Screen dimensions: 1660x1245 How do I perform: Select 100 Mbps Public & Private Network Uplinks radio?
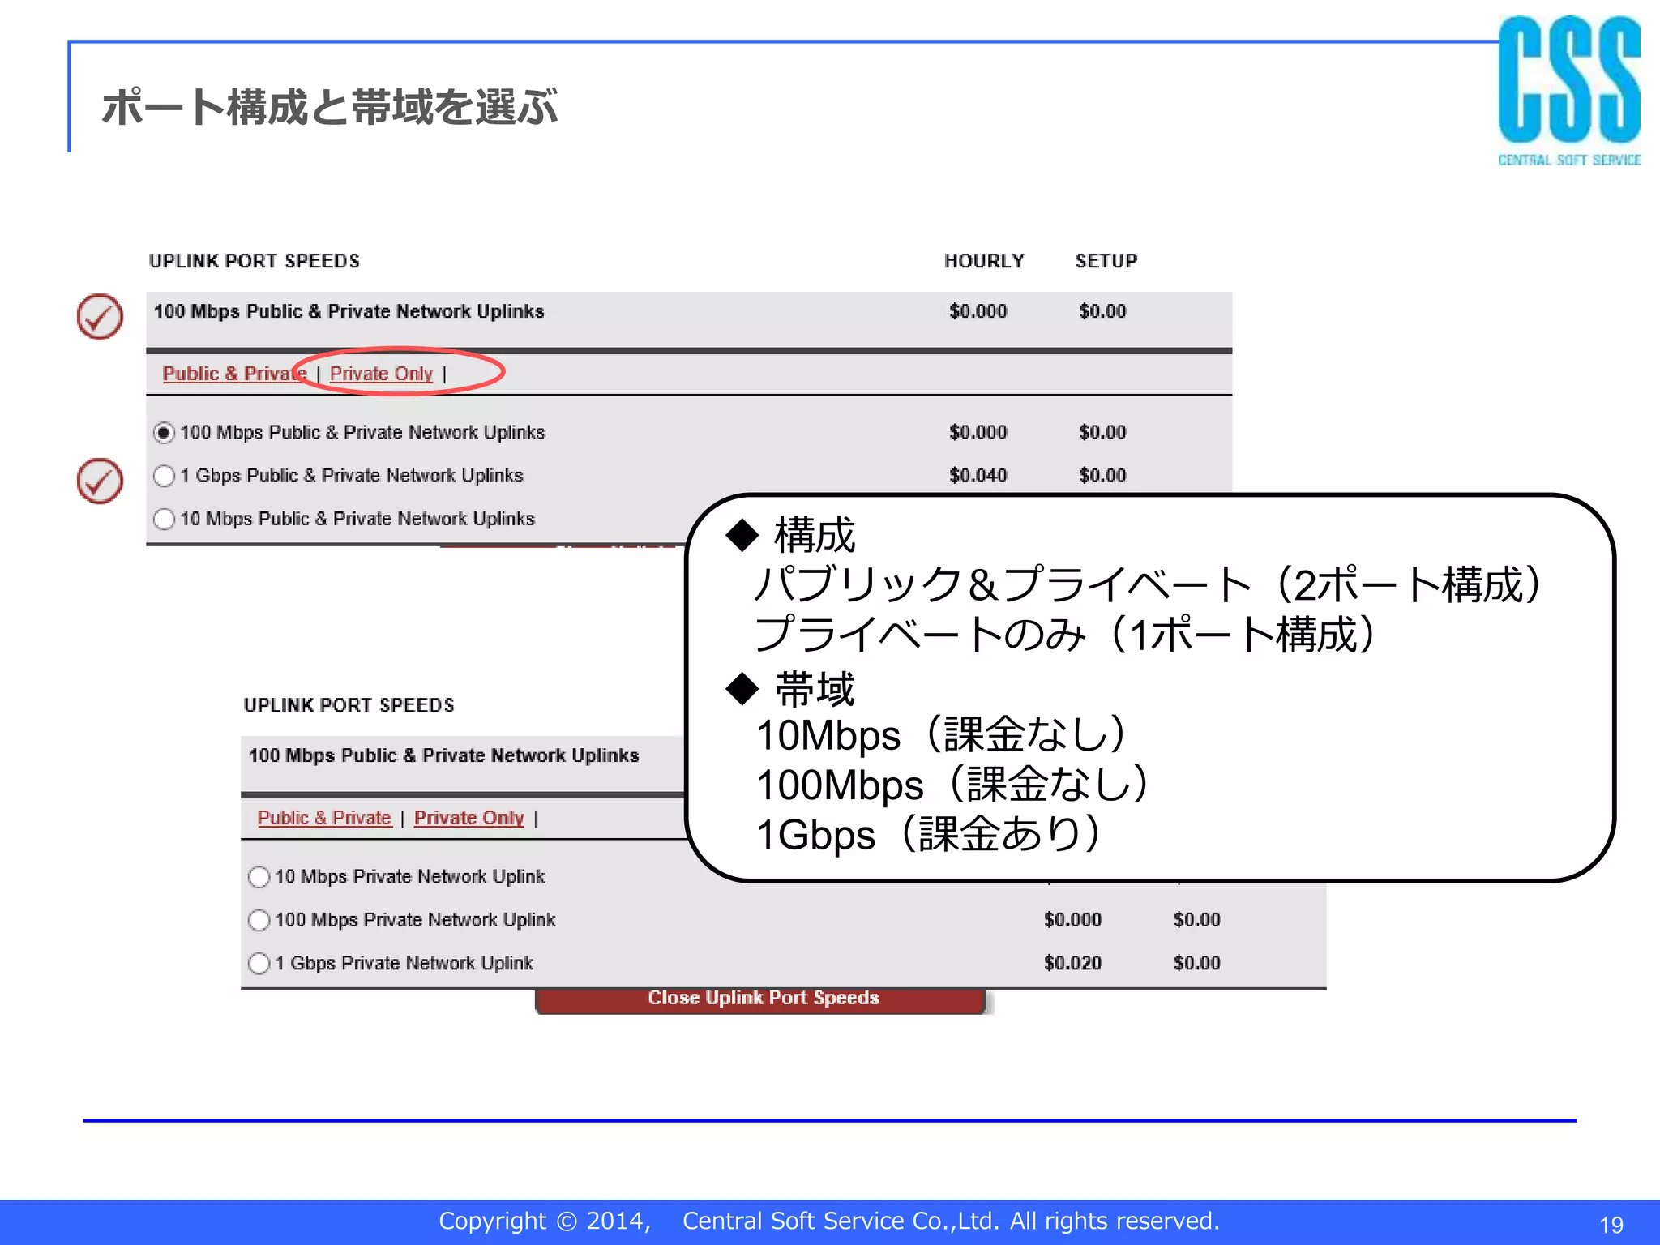click(x=164, y=433)
